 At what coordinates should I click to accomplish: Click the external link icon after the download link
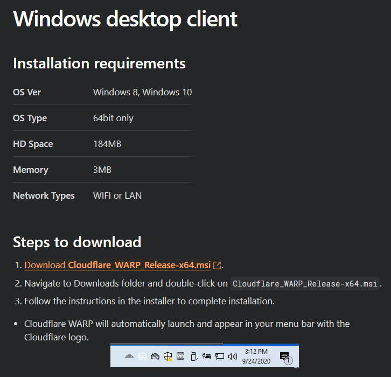(217, 266)
